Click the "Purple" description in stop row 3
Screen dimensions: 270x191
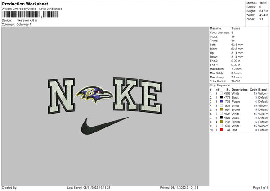(236, 101)
